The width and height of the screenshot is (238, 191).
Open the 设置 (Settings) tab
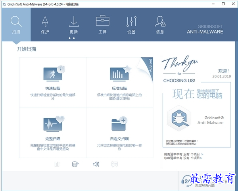pyautogui.click(x=131, y=25)
